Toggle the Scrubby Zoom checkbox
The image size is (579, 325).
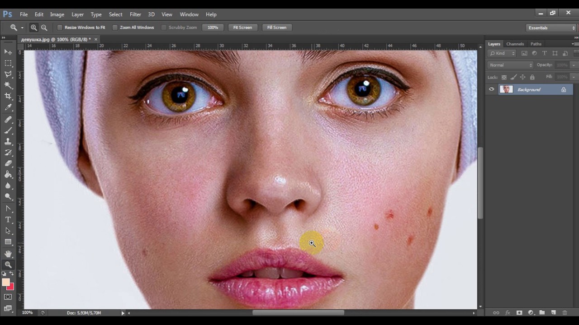[x=164, y=28]
